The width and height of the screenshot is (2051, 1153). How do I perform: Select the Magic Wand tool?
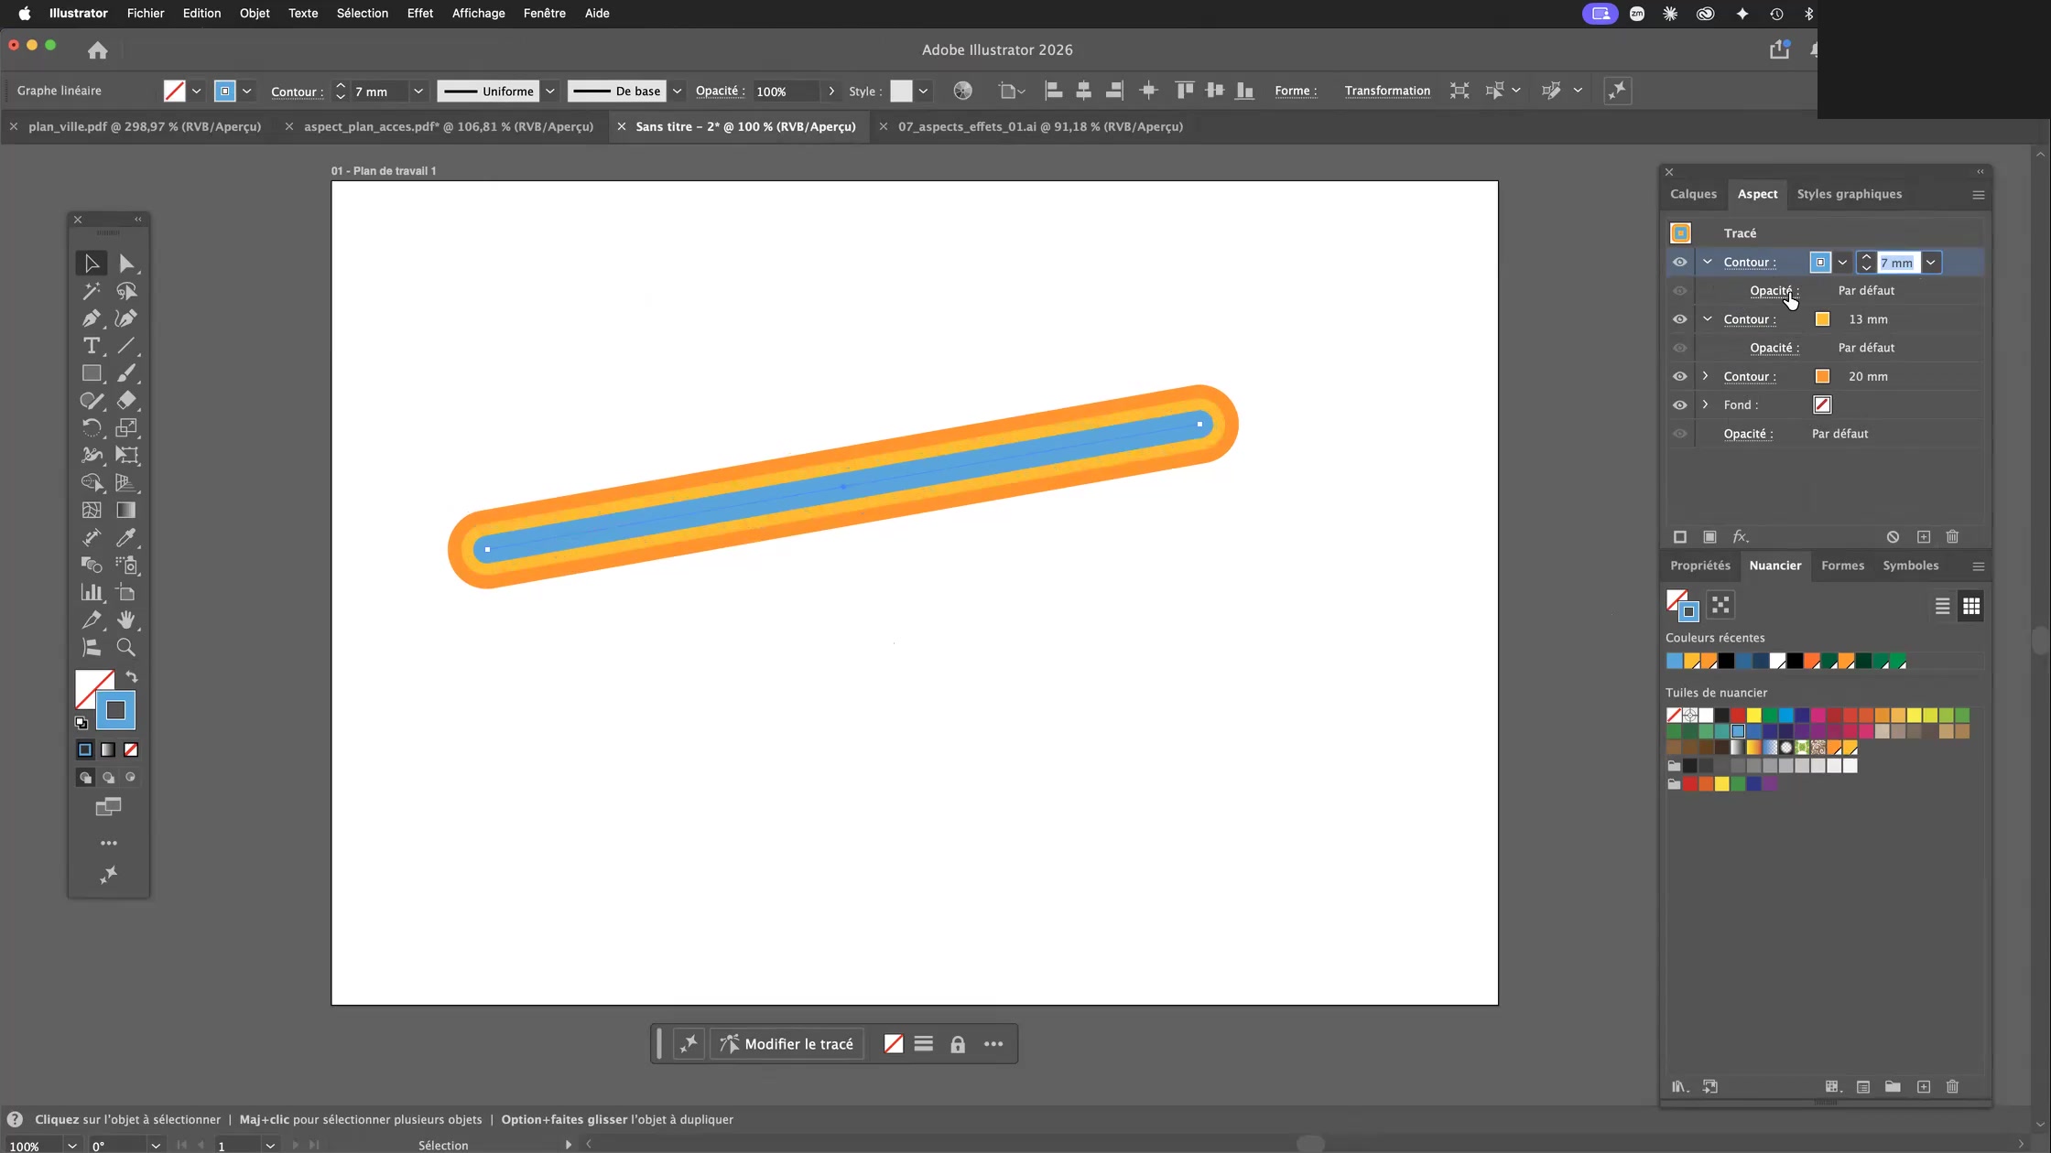(92, 291)
